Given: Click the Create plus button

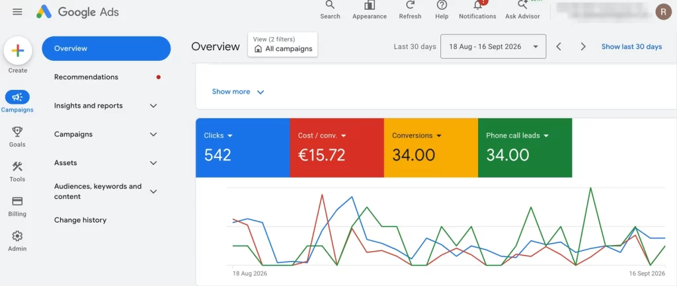Looking at the screenshot, I should pyautogui.click(x=18, y=51).
